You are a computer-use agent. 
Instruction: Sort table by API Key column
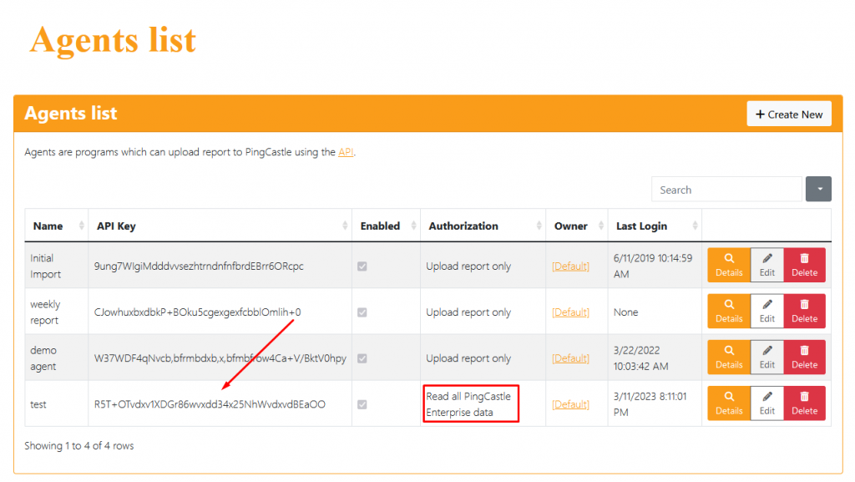[220, 226]
